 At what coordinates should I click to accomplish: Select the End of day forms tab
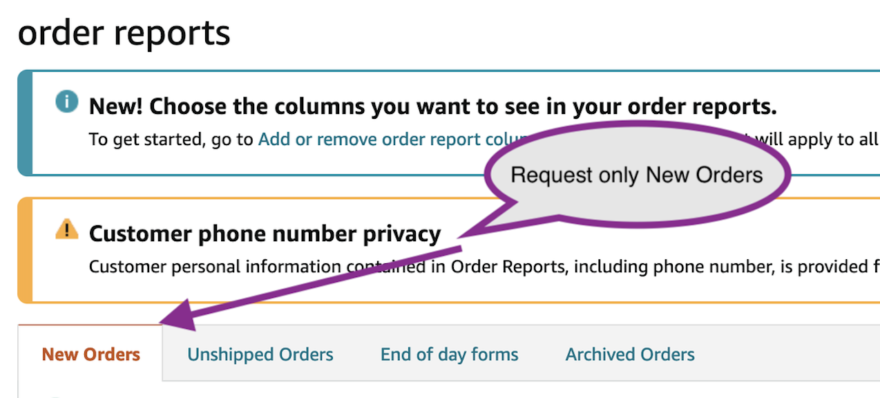coord(449,354)
